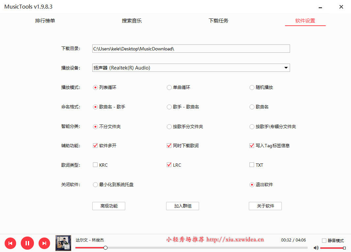Select the 单曲循环 single loop mode
The image size is (351, 252).
click(x=169, y=87)
